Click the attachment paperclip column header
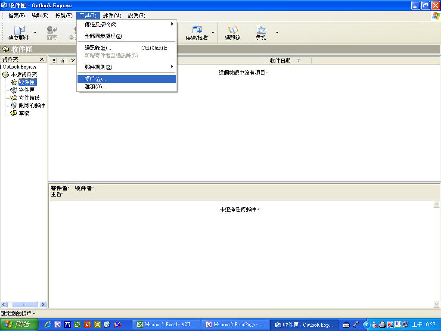 63,60
